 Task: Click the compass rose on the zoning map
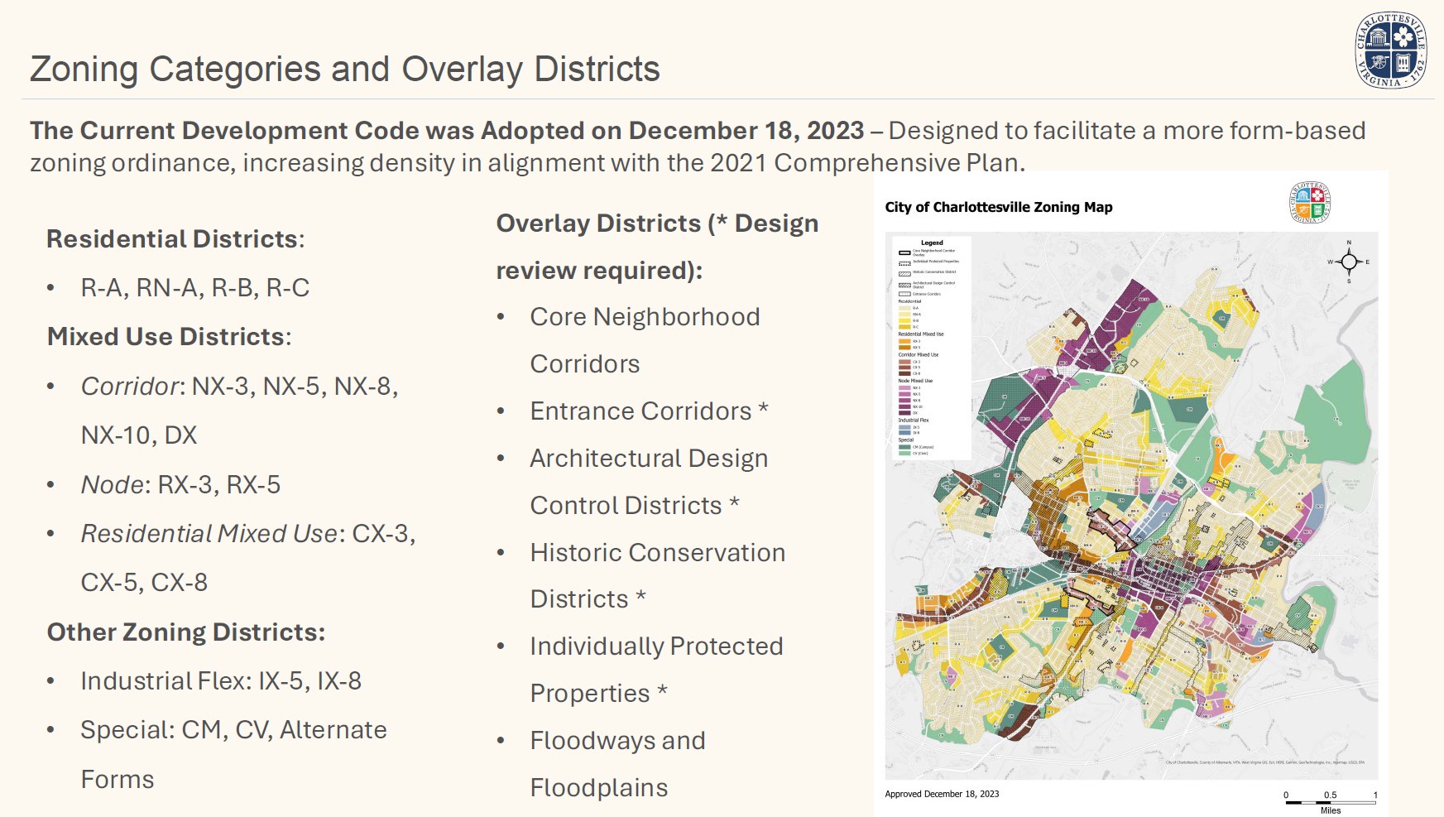(x=1349, y=262)
